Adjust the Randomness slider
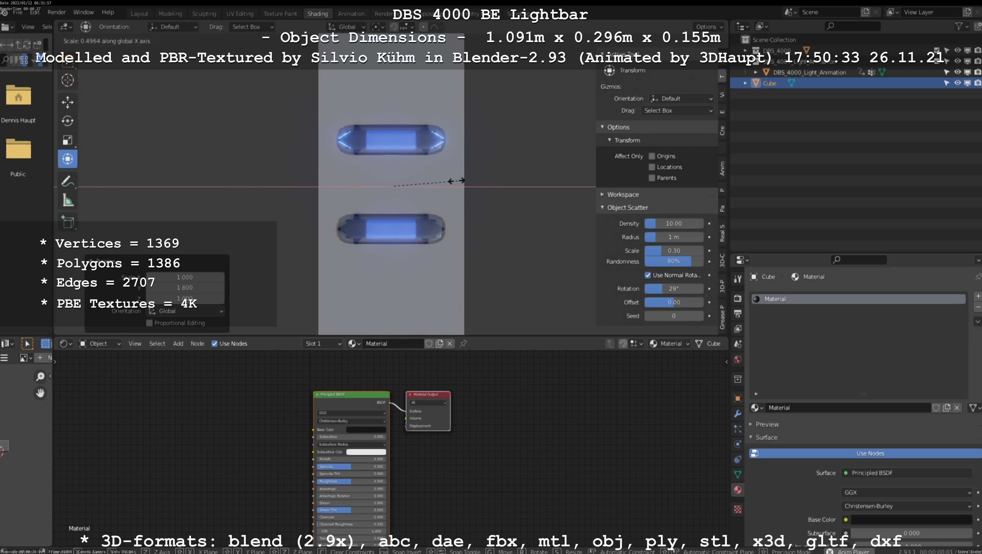 (674, 261)
